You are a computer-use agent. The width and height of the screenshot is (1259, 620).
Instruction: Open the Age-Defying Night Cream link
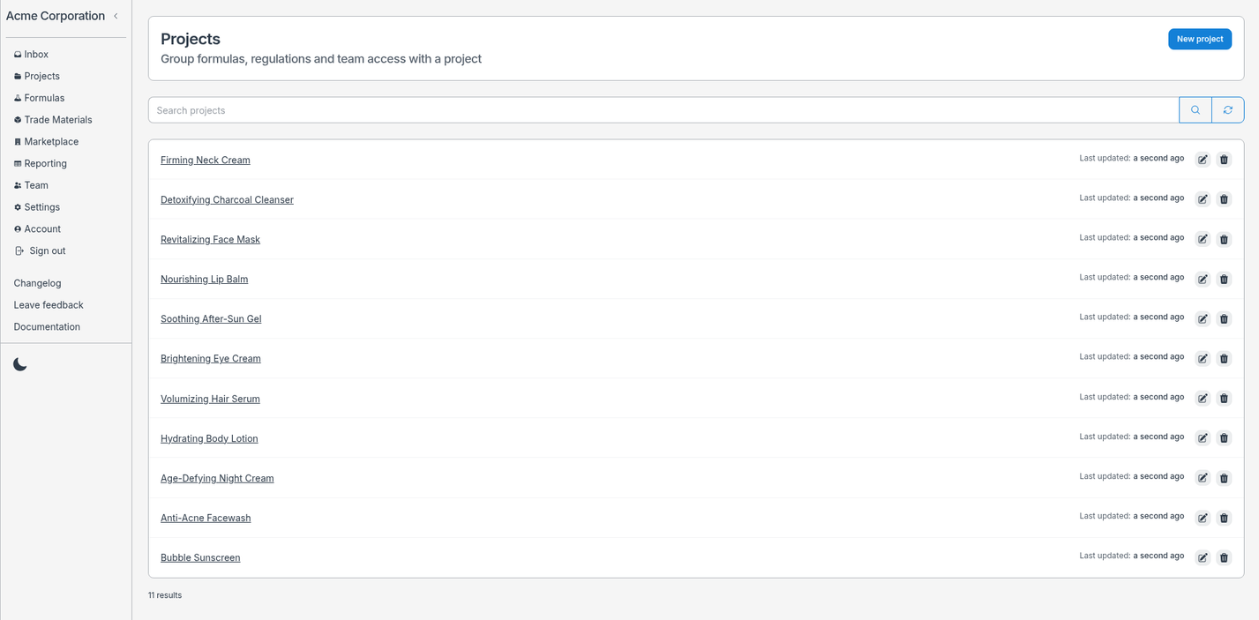click(217, 478)
